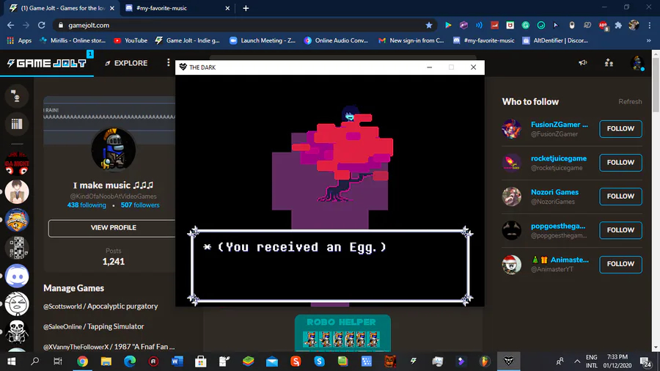
Task: Click the Game Jolt logo
Action: coord(47,63)
